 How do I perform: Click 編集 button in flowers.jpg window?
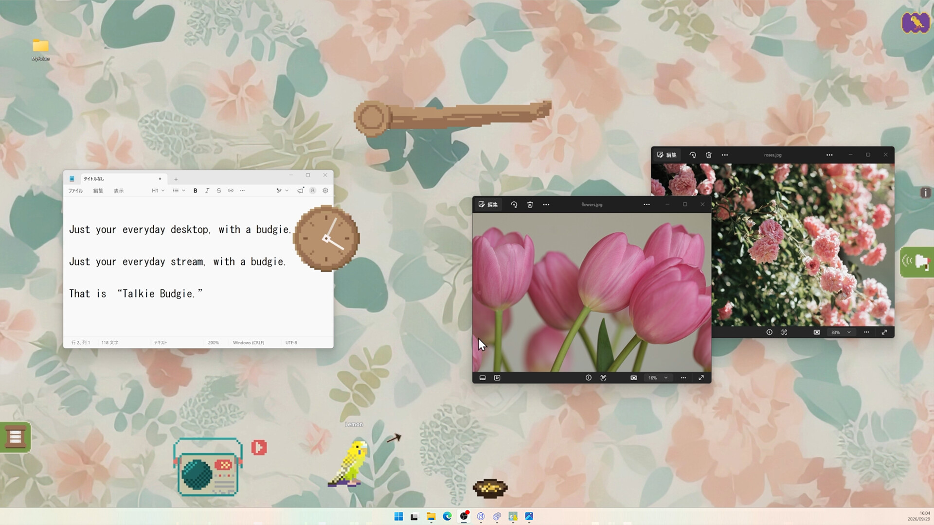point(488,205)
